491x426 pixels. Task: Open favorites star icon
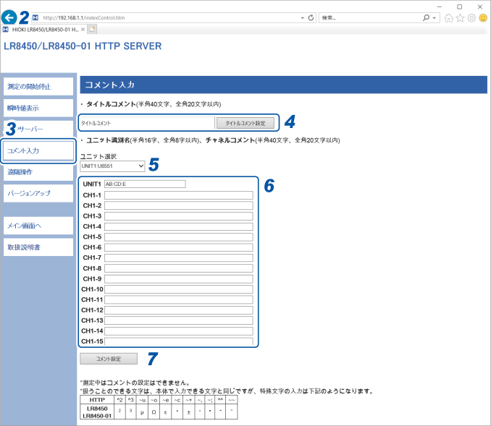[460, 18]
